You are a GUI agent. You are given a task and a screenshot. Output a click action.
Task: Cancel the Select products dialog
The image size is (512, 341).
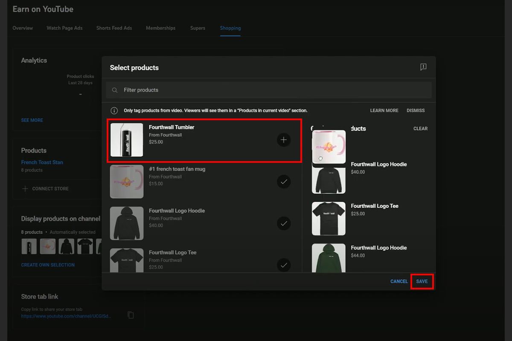[x=399, y=281]
